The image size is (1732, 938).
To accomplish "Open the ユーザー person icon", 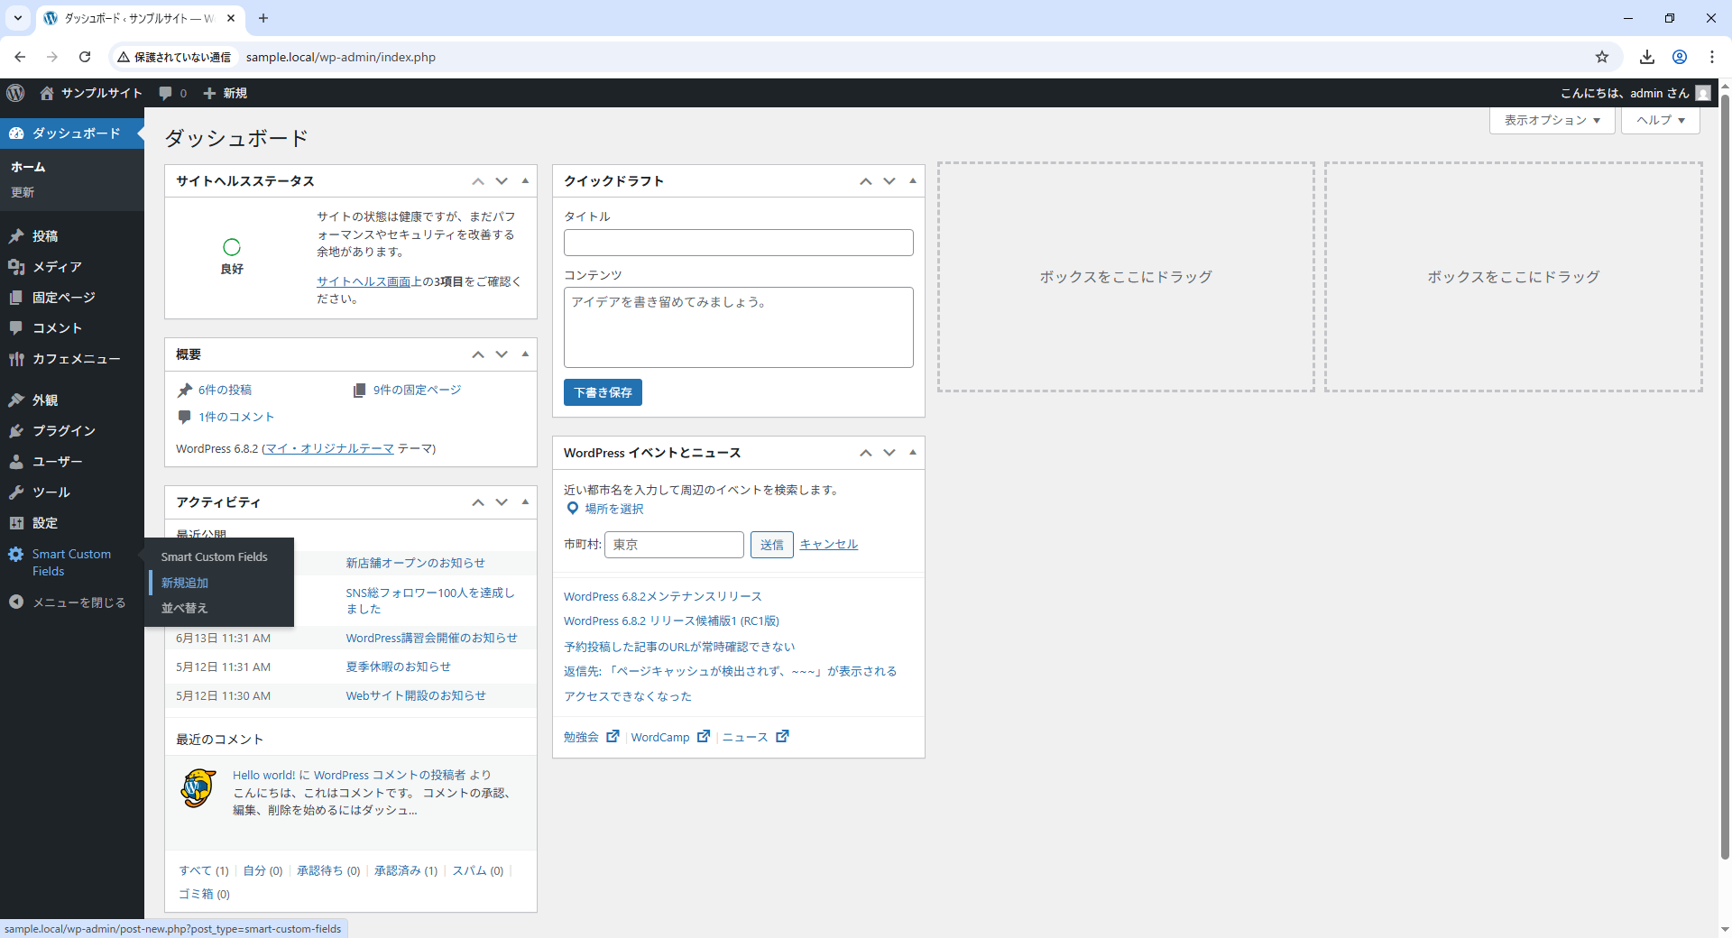I will point(16,461).
